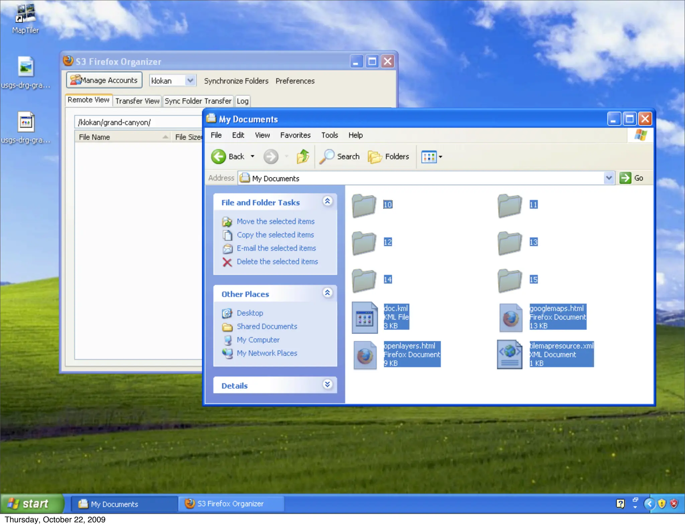Screen dimensions: 685x527
Task: Select the tilemapresource.xml file icon
Action: point(509,354)
